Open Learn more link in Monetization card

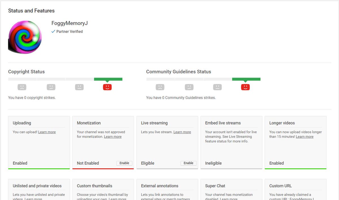click(x=113, y=137)
